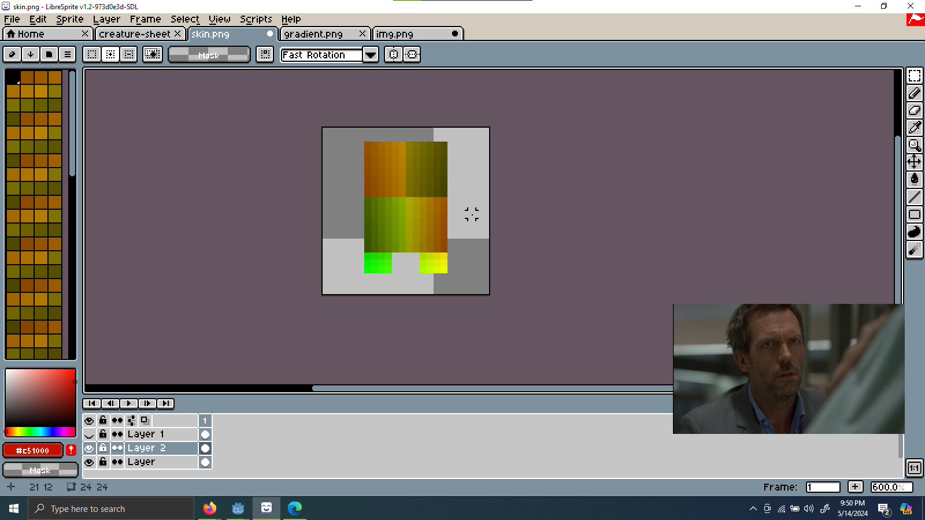Click the foreground color #c51000 button
The height and width of the screenshot is (520, 925).
pos(33,450)
